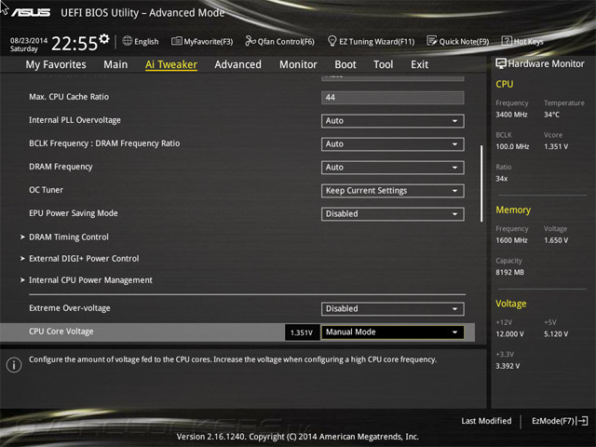Click the 3.392 V reading
Image resolution: width=596 pixels, height=447 pixels.
point(508,366)
